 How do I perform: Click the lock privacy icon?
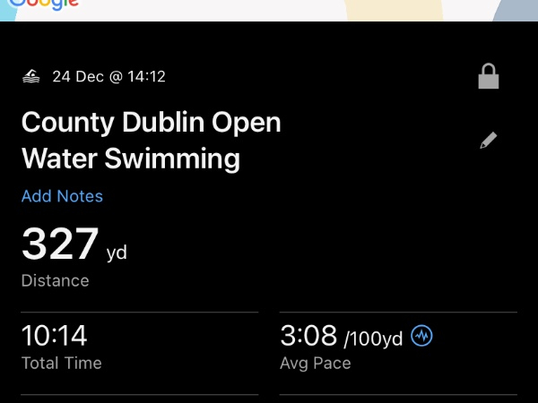[x=488, y=77]
